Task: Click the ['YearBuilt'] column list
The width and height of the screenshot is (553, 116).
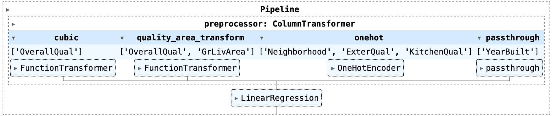Action: pyautogui.click(x=508, y=52)
